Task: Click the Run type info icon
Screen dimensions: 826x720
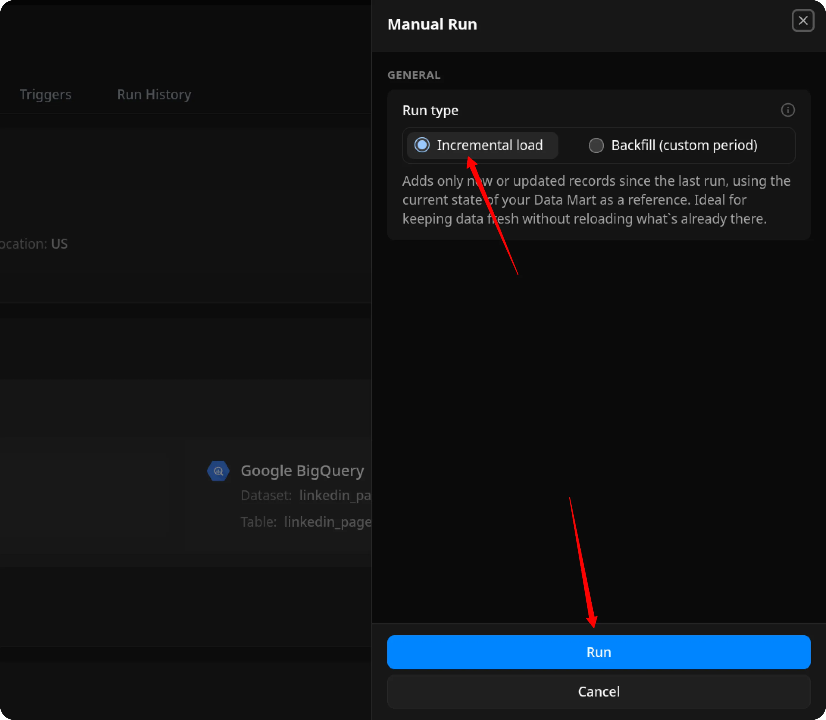Action: click(788, 110)
